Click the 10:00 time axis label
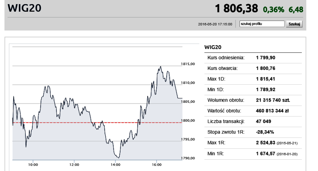 point(33,165)
